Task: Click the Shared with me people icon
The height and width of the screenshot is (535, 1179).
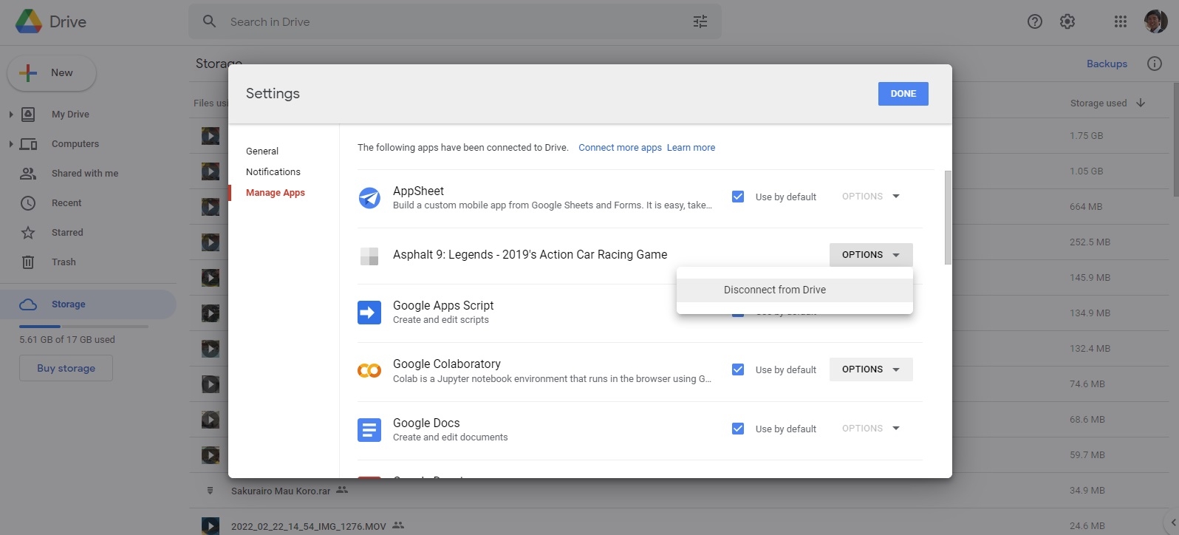Action: (28, 174)
